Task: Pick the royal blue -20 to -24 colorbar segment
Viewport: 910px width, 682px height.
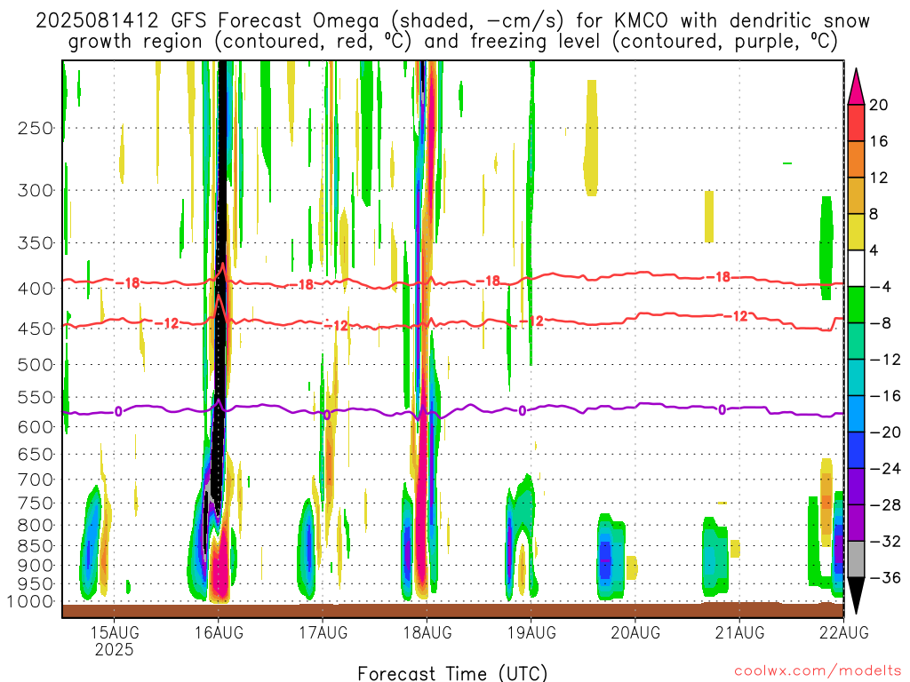Action: point(856,450)
